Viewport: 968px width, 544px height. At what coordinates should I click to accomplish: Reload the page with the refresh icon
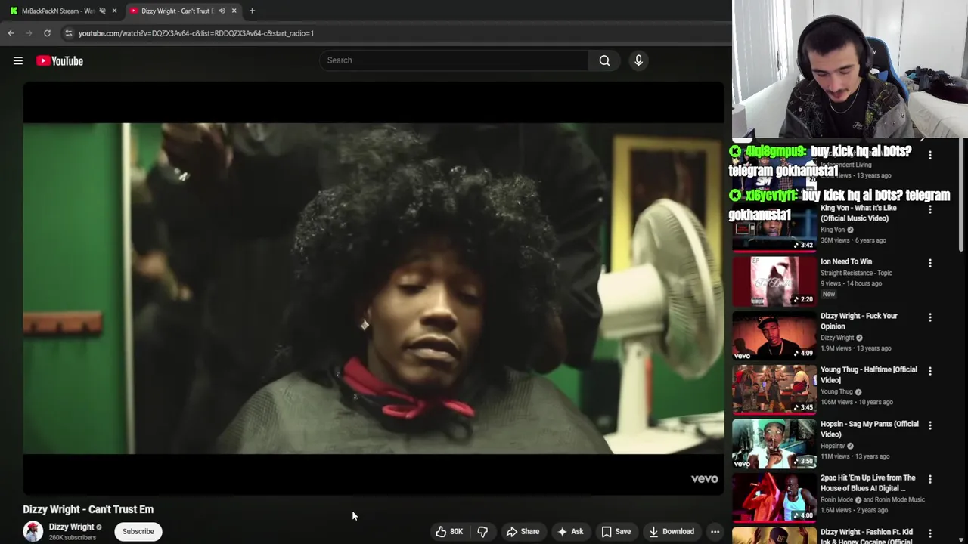point(47,33)
